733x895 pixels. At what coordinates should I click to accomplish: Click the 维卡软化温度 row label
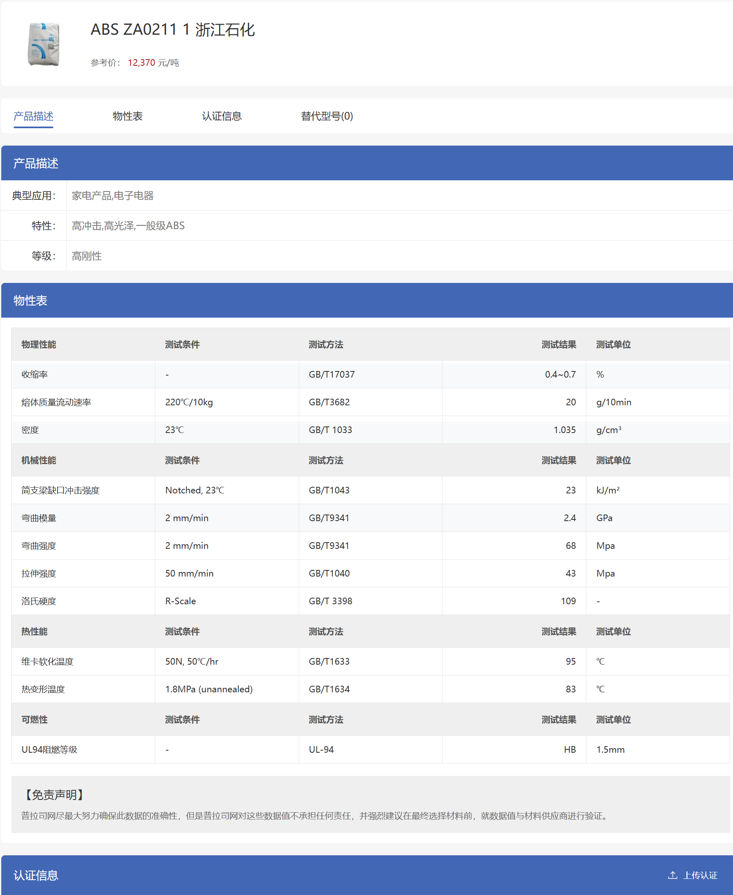point(48,662)
